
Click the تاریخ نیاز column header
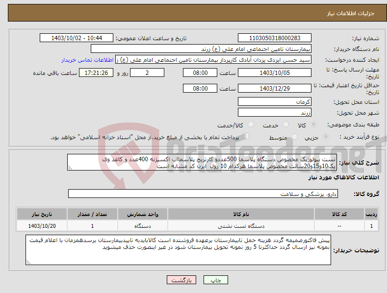tap(42, 214)
